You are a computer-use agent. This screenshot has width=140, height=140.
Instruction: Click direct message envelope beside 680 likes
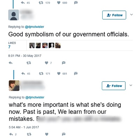click(76, 2)
